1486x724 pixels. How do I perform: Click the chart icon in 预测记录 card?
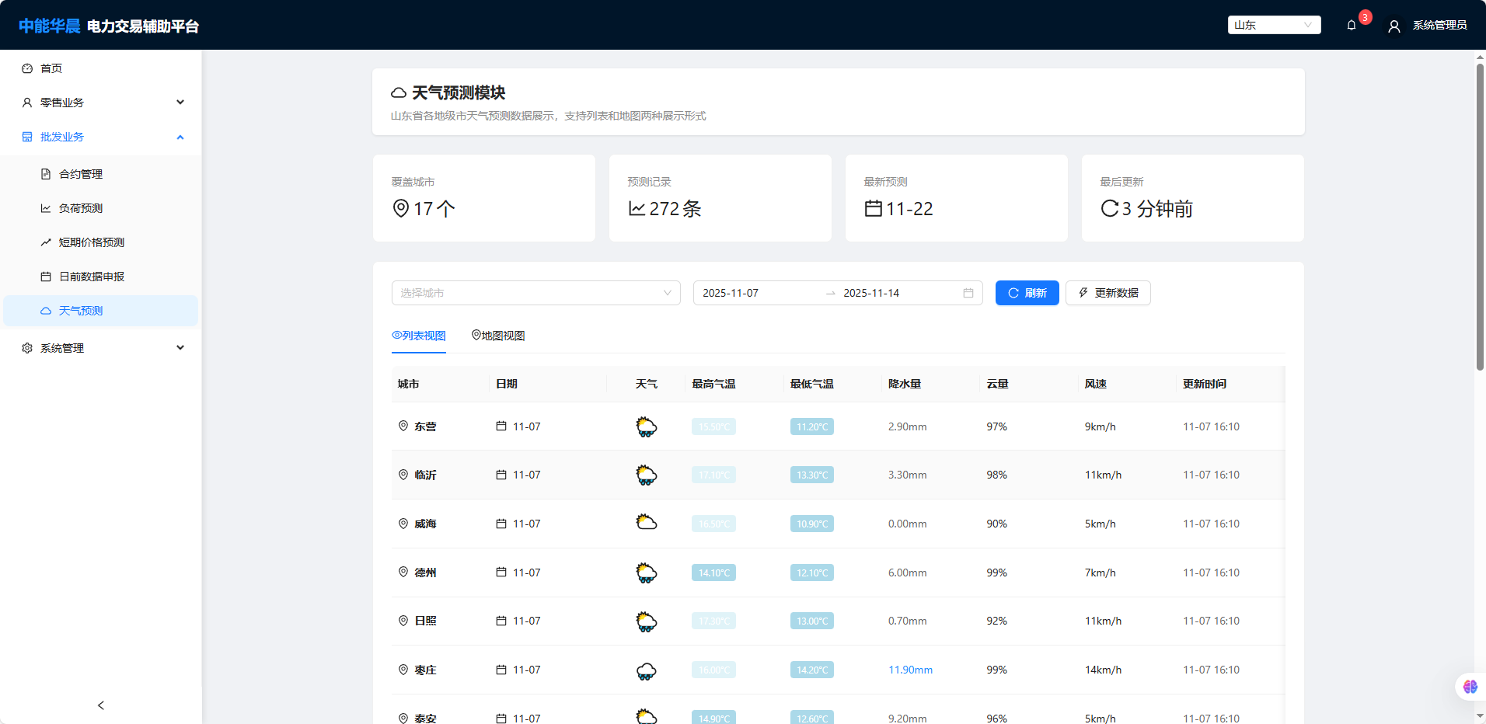(x=637, y=209)
